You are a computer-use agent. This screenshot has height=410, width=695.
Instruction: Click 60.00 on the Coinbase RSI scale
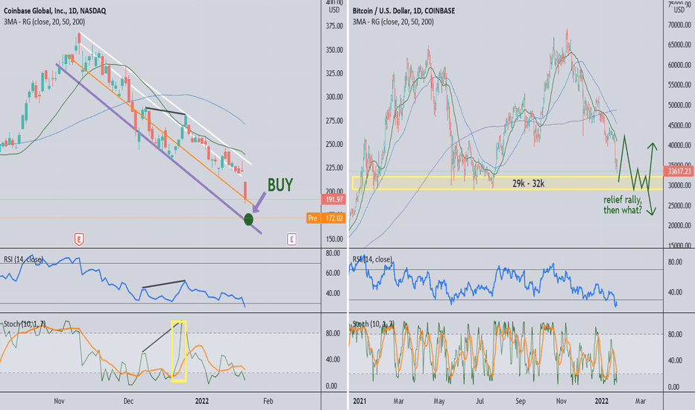[x=333, y=273]
